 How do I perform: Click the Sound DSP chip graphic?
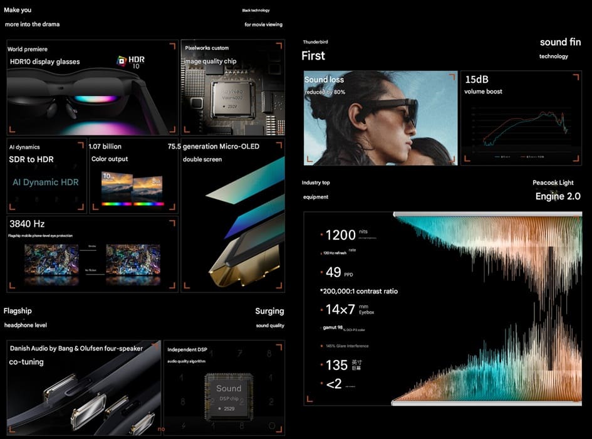point(229,394)
